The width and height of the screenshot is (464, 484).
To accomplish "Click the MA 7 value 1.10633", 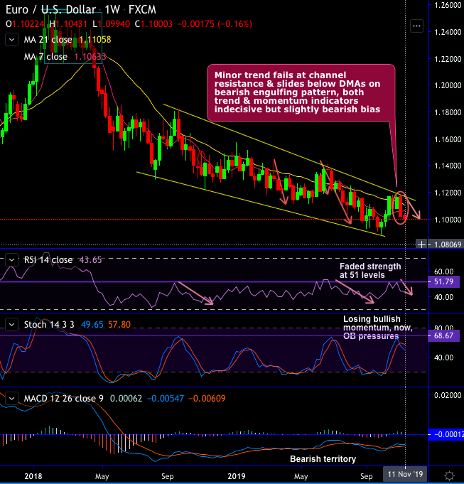I will pos(90,57).
